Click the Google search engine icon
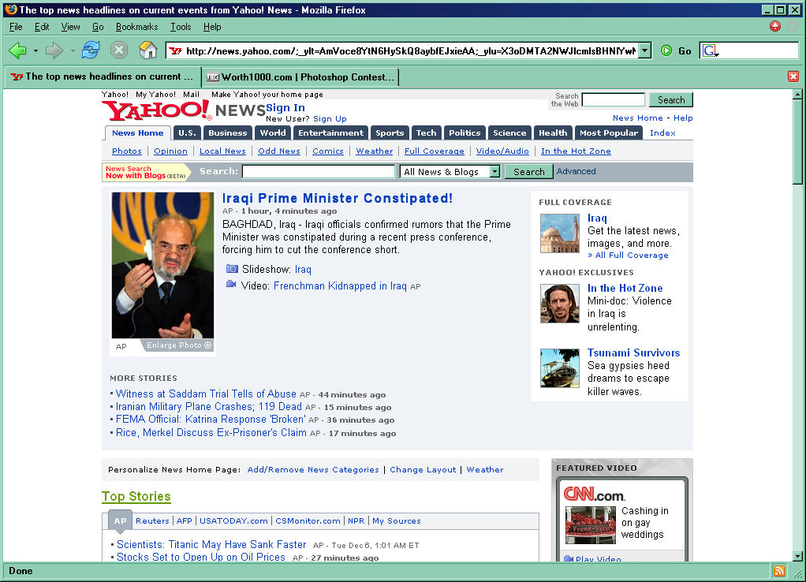806x582 pixels. (710, 50)
